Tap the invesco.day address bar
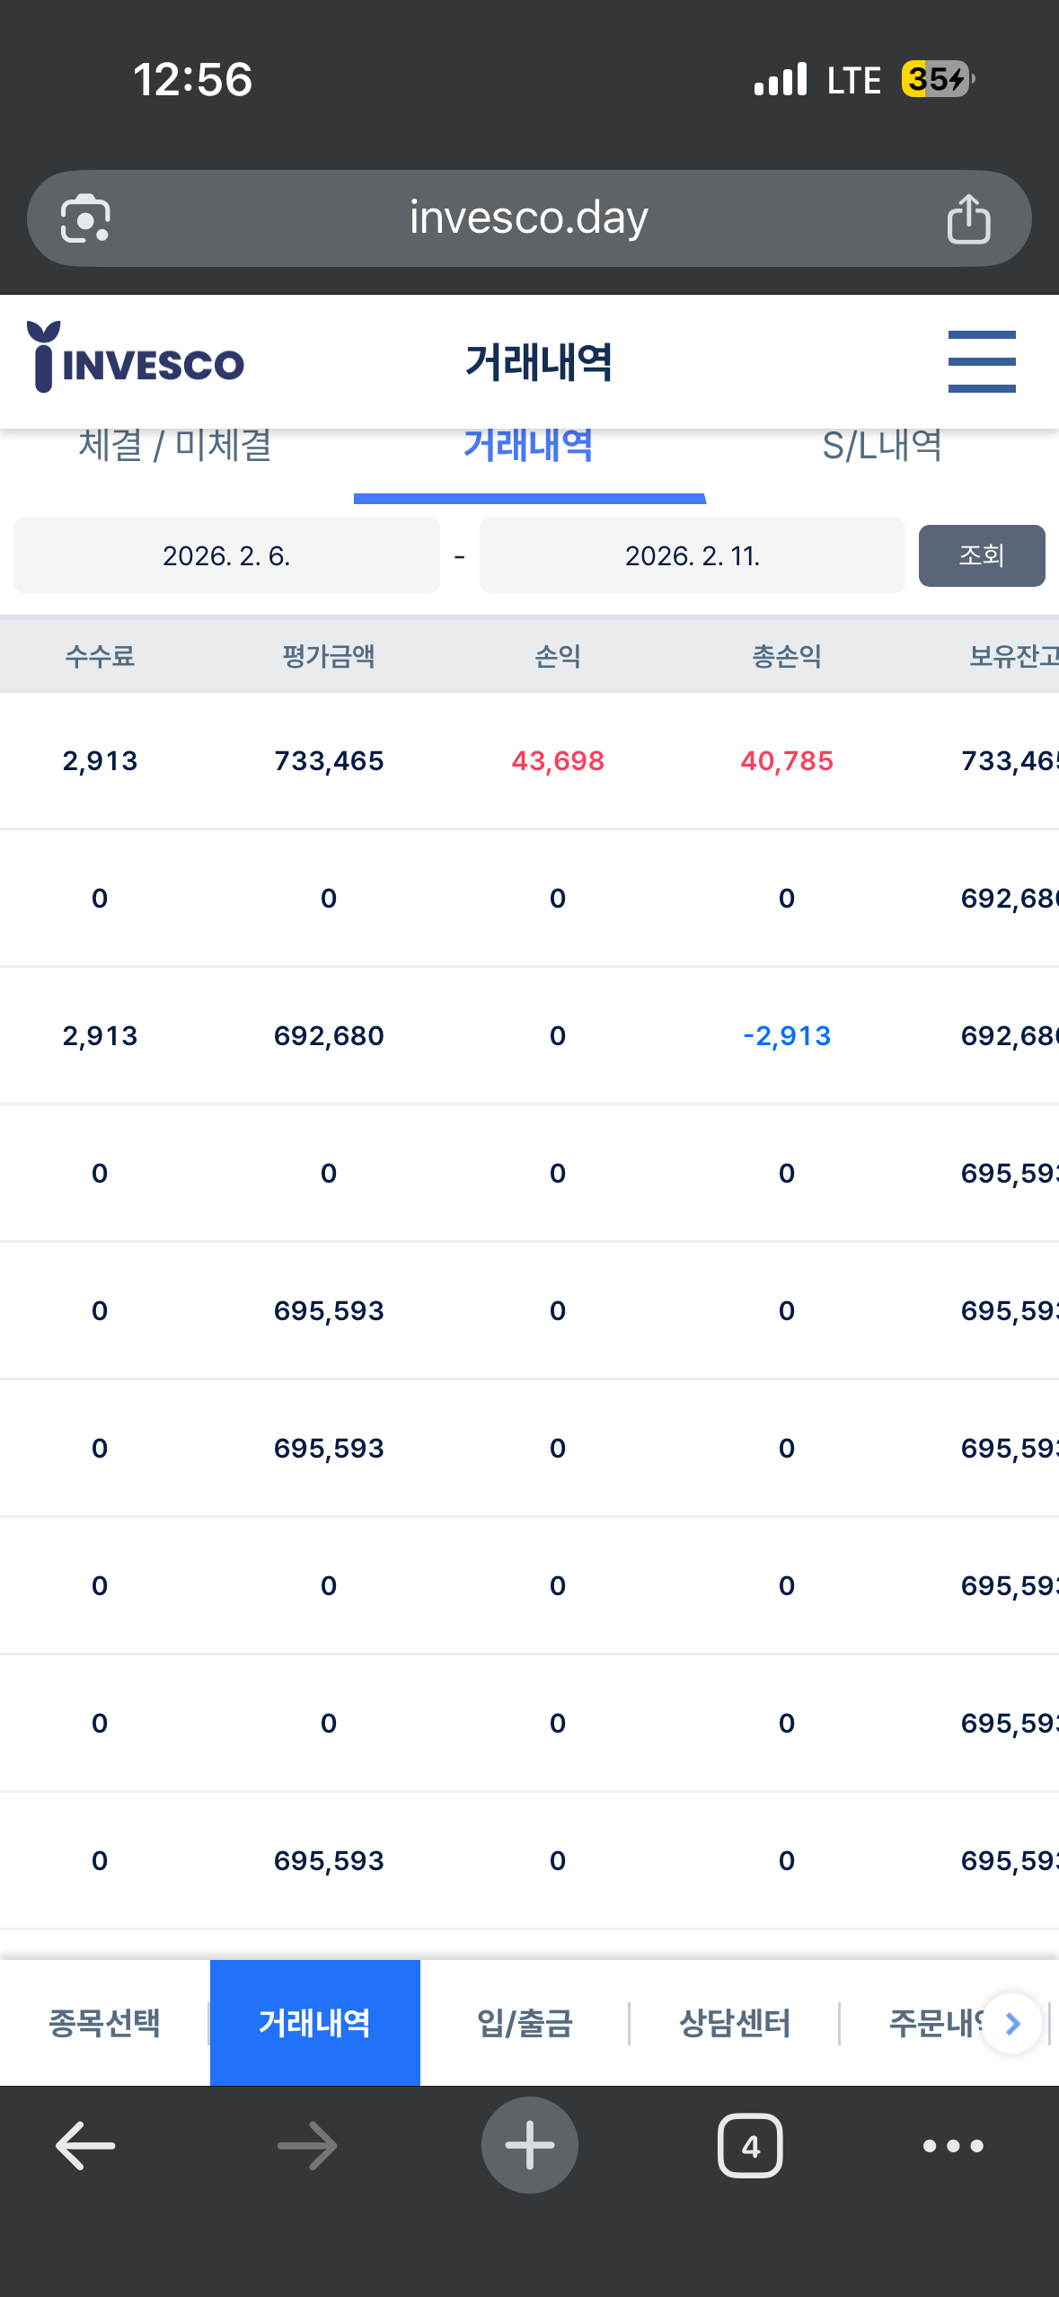The width and height of the screenshot is (1059, 2297). tap(529, 218)
